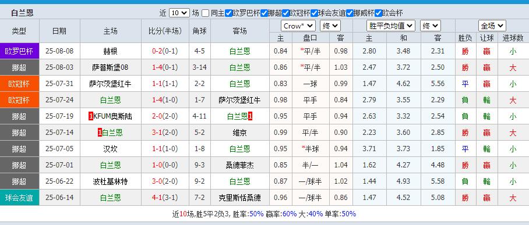The height and width of the screenshot is (225, 529).
Task: Click the 日期 column header
Action: coord(59,31)
